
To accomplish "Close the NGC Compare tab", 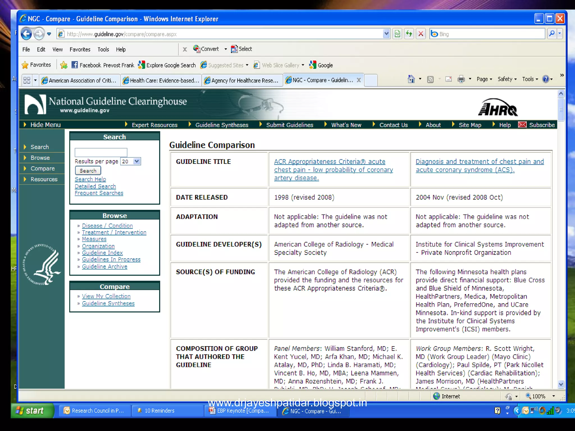I will pyautogui.click(x=359, y=80).
